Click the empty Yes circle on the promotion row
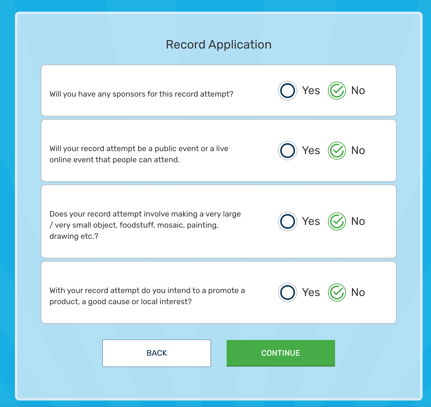Image resolution: width=431 pixels, height=407 pixels. pos(287,292)
